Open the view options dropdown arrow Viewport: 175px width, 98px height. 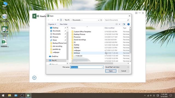119,24
